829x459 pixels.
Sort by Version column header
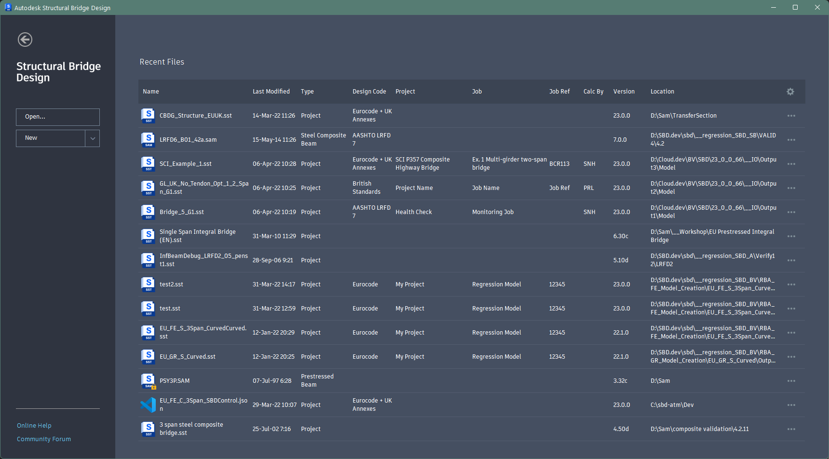point(624,92)
